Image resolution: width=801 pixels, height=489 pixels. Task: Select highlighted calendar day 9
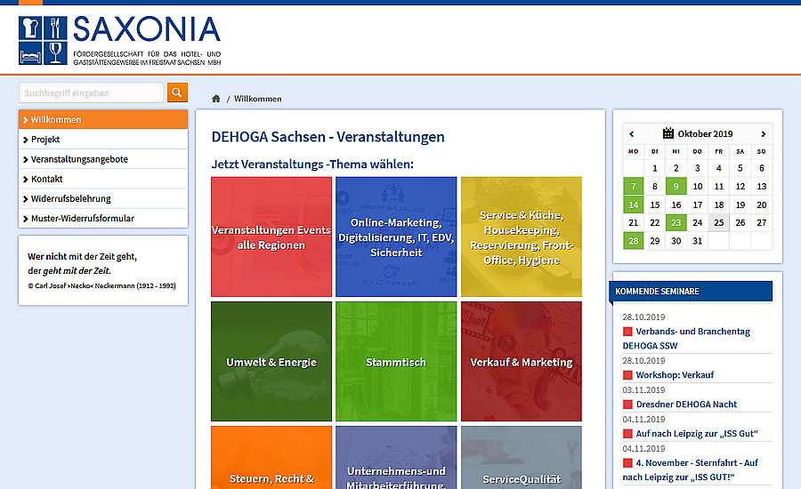(x=676, y=187)
